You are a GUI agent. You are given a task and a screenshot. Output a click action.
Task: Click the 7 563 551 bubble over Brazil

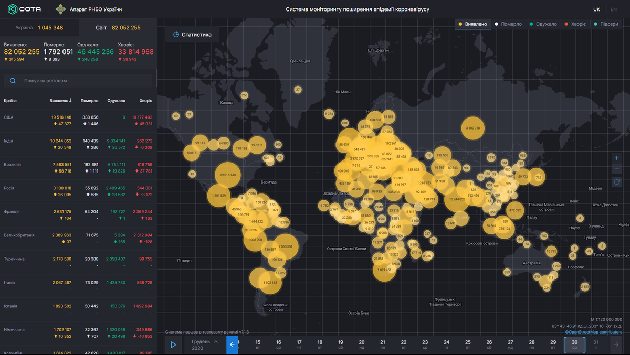(x=286, y=246)
